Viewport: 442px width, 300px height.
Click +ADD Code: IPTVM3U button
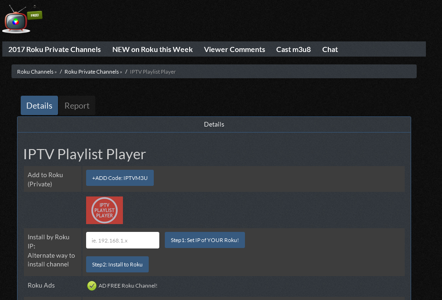(x=120, y=178)
